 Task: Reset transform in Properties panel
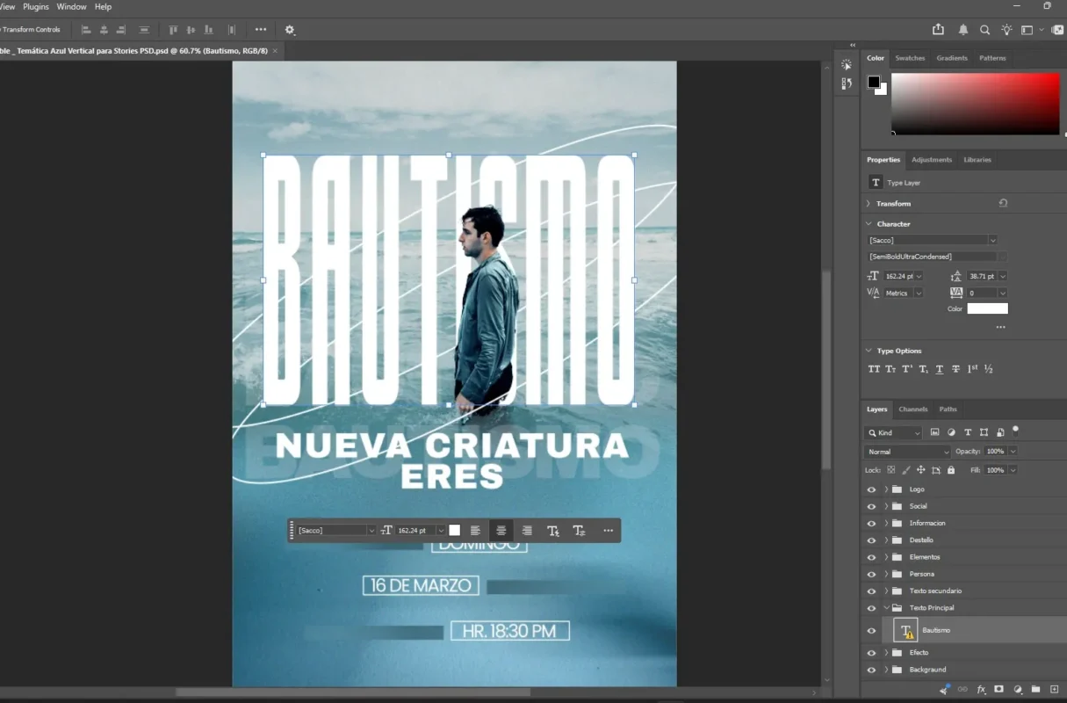pos(1003,203)
